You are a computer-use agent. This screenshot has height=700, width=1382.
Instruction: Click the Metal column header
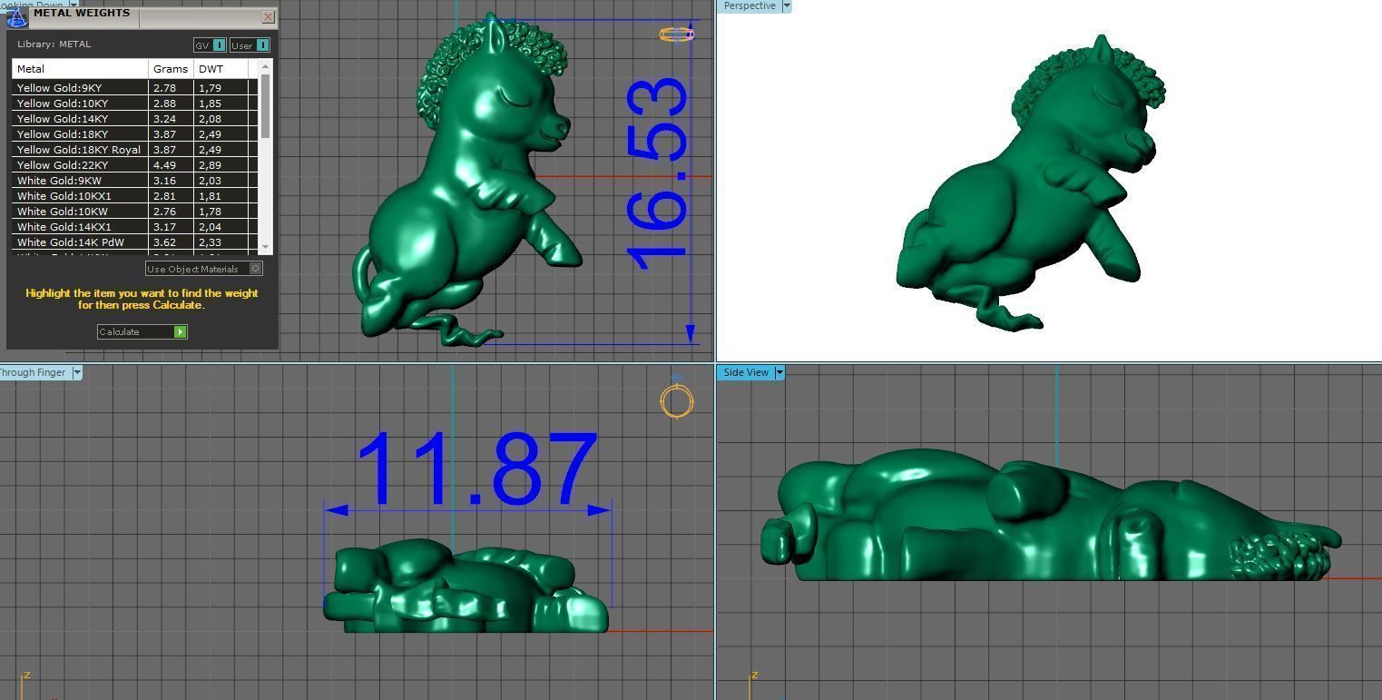80,69
